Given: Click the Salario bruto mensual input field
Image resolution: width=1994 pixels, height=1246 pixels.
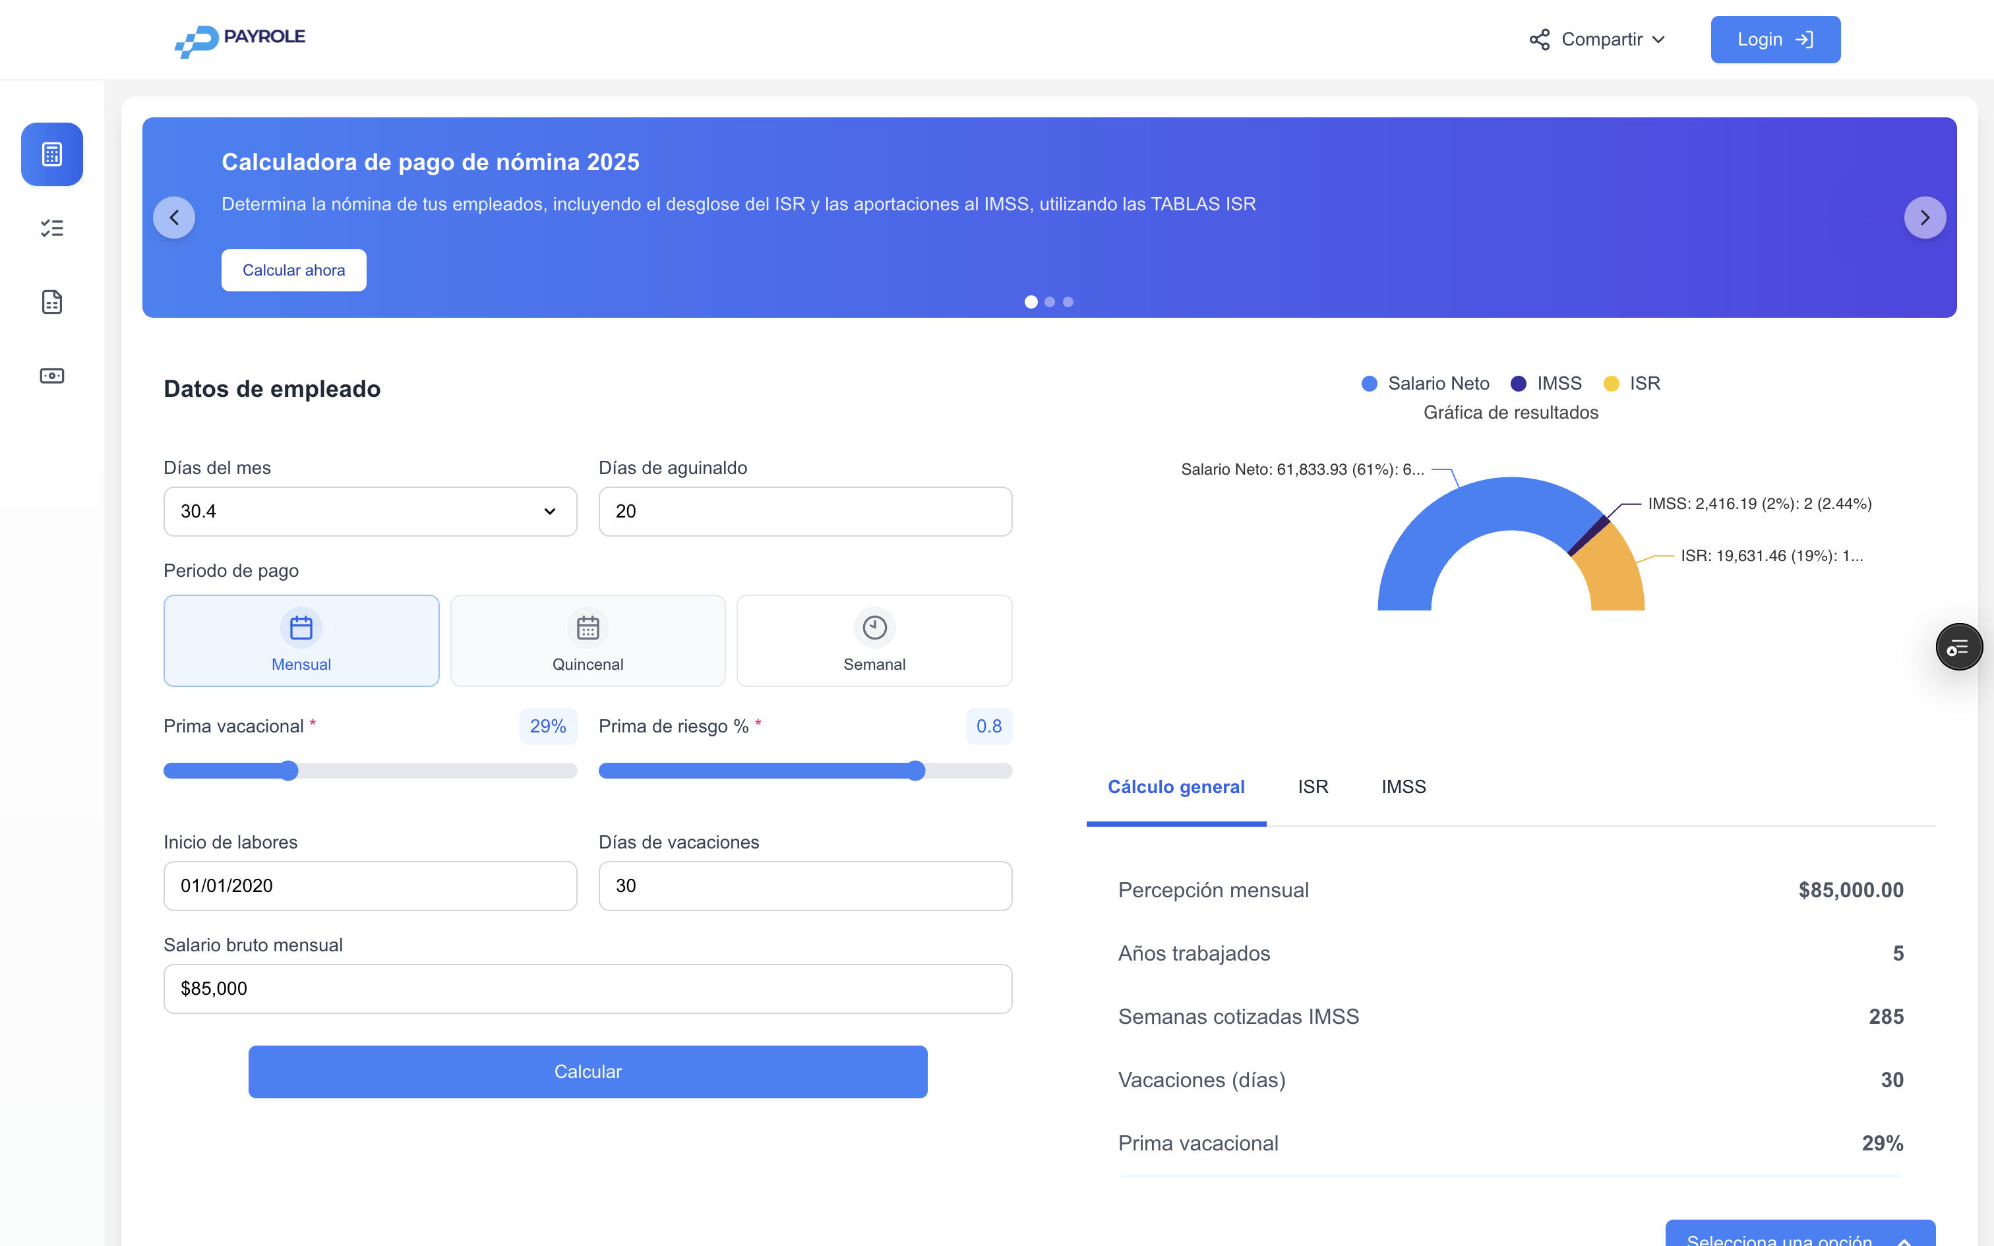Looking at the screenshot, I should [x=588, y=988].
